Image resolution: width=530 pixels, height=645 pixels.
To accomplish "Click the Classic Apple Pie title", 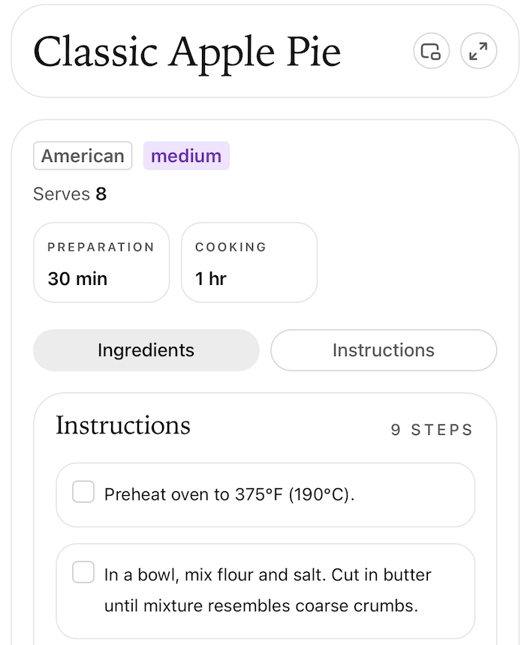I will 187,52.
